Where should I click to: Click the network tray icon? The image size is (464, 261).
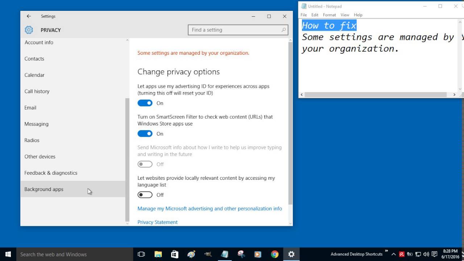(x=418, y=254)
